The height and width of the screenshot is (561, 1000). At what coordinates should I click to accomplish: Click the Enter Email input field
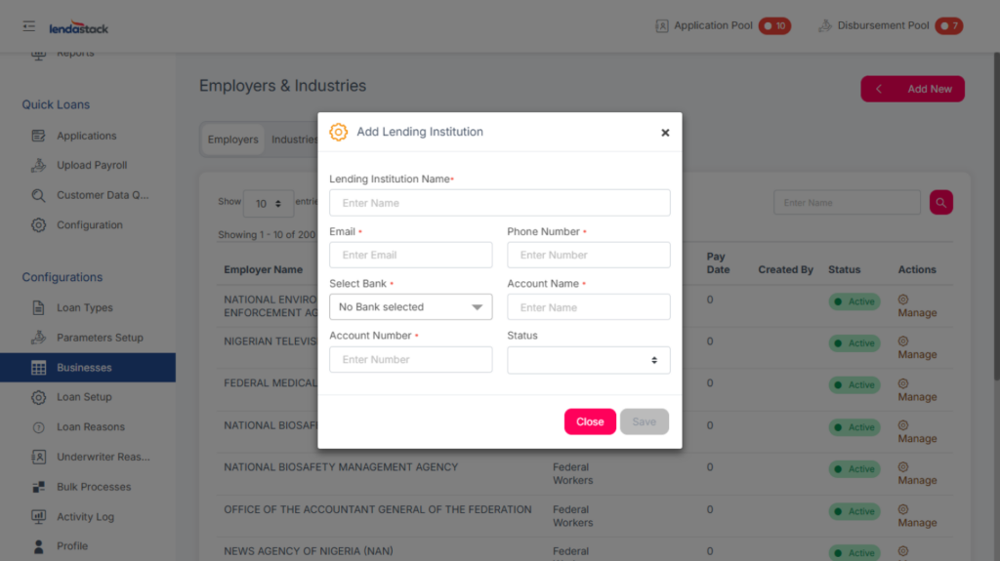[x=410, y=256]
